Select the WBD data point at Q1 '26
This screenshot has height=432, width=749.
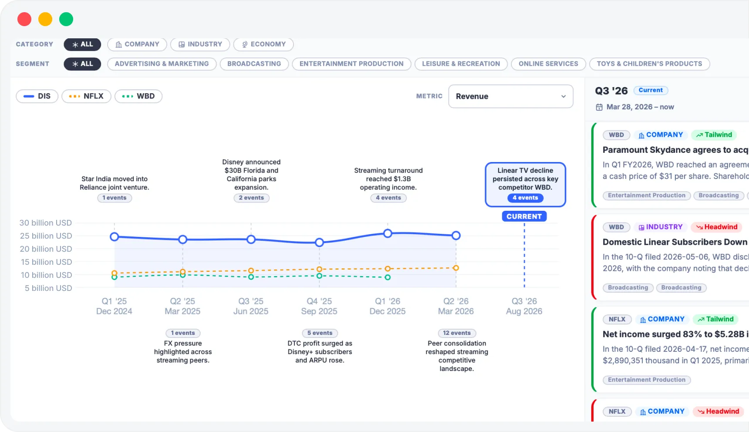click(x=388, y=277)
